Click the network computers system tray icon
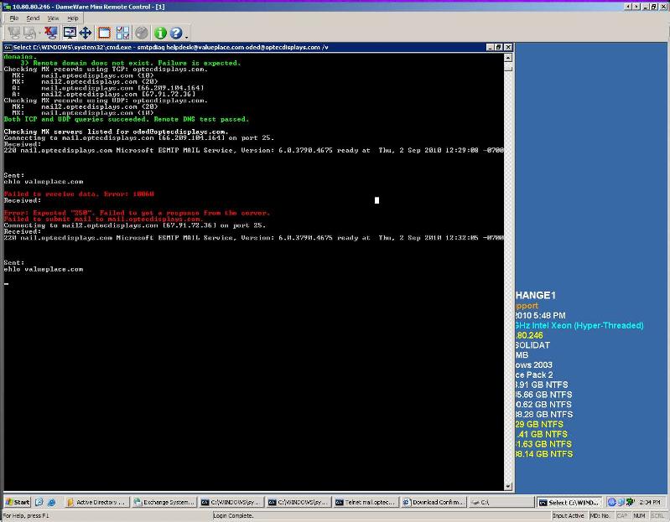Viewport: 670px width, 522px height. pyautogui.click(x=621, y=503)
